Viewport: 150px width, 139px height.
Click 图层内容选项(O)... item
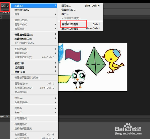pyautogui.click(x=34, y=43)
